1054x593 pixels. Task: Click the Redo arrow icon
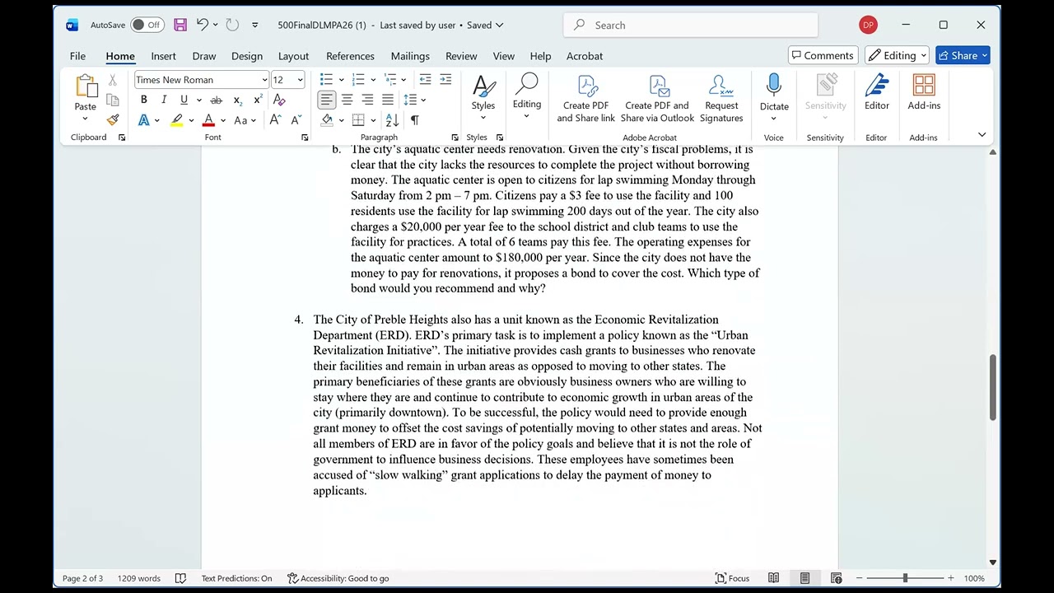pos(232,25)
